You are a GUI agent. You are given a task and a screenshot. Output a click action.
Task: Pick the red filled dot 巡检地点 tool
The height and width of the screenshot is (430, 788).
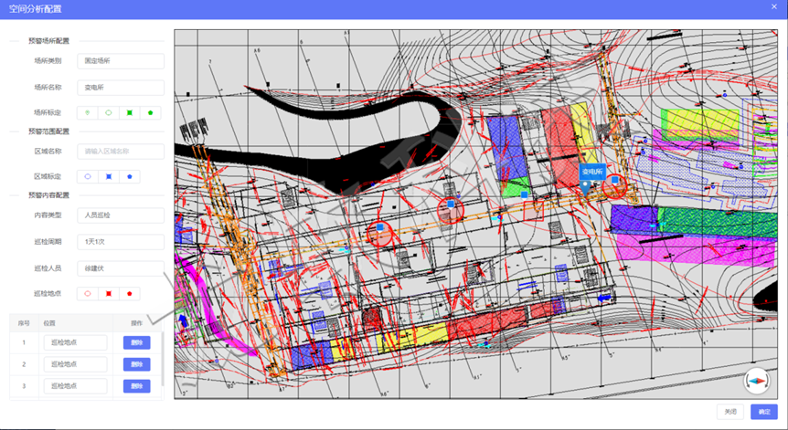[130, 294]
